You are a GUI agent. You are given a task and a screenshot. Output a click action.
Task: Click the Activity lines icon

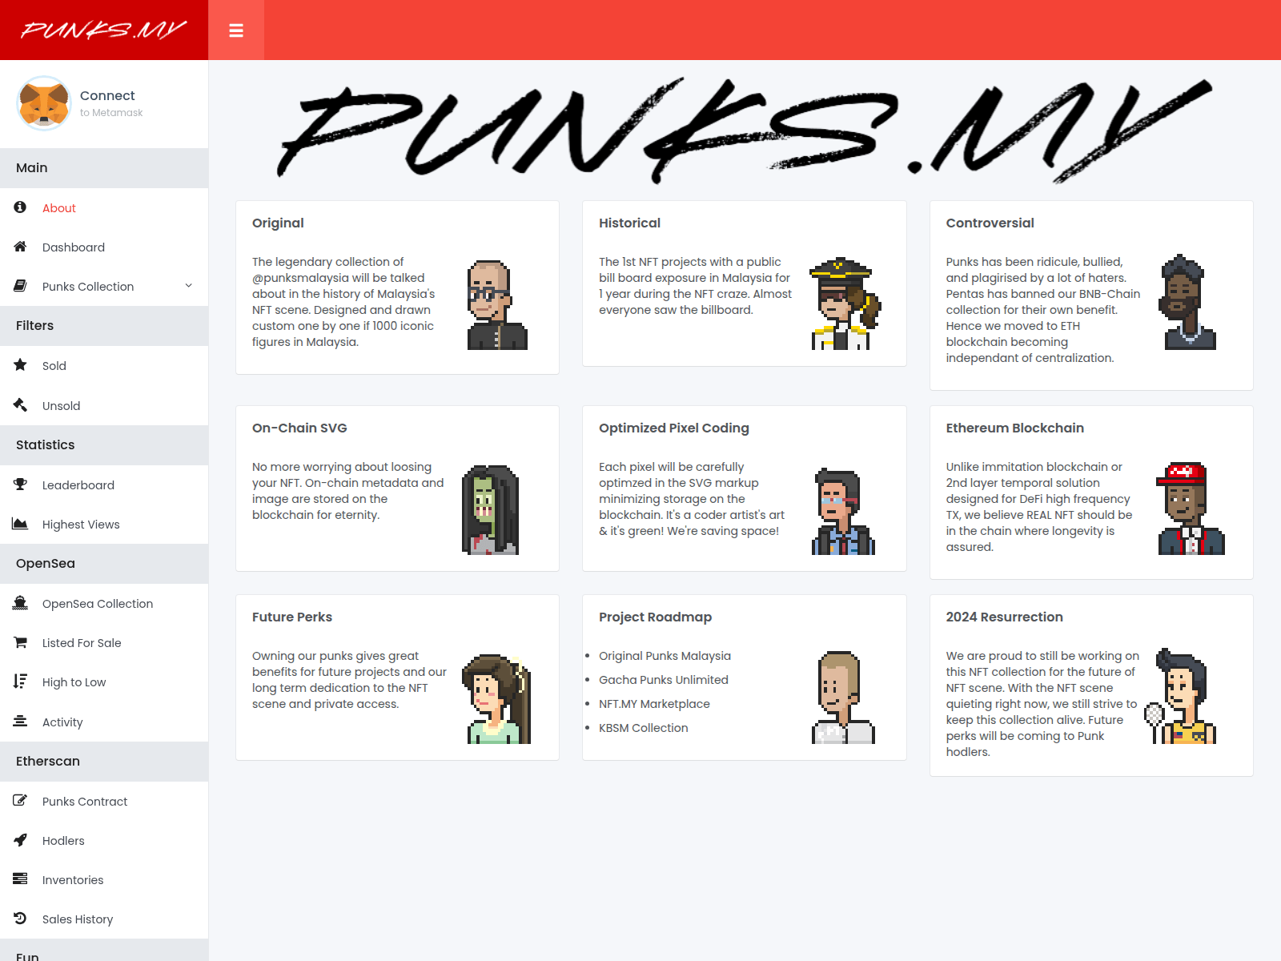[x=20, y=722]
